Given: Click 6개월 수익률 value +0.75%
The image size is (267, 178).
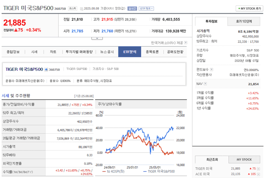Looking at the screenshot, I should pos(253,103).
